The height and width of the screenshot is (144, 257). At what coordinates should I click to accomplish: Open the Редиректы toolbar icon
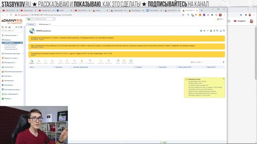74,62
